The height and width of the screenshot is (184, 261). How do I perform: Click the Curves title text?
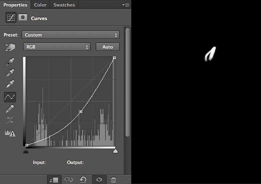(x=39, y=18)
